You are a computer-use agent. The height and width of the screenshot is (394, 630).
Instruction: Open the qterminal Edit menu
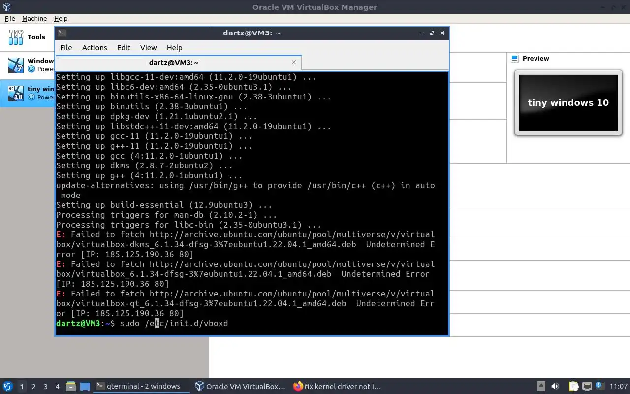(x=124, y=48)
